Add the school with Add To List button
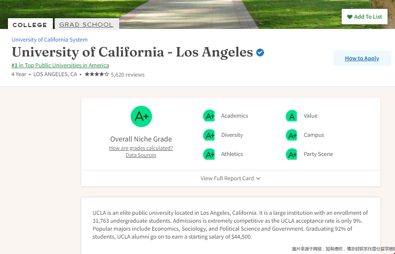 (365, 17)
